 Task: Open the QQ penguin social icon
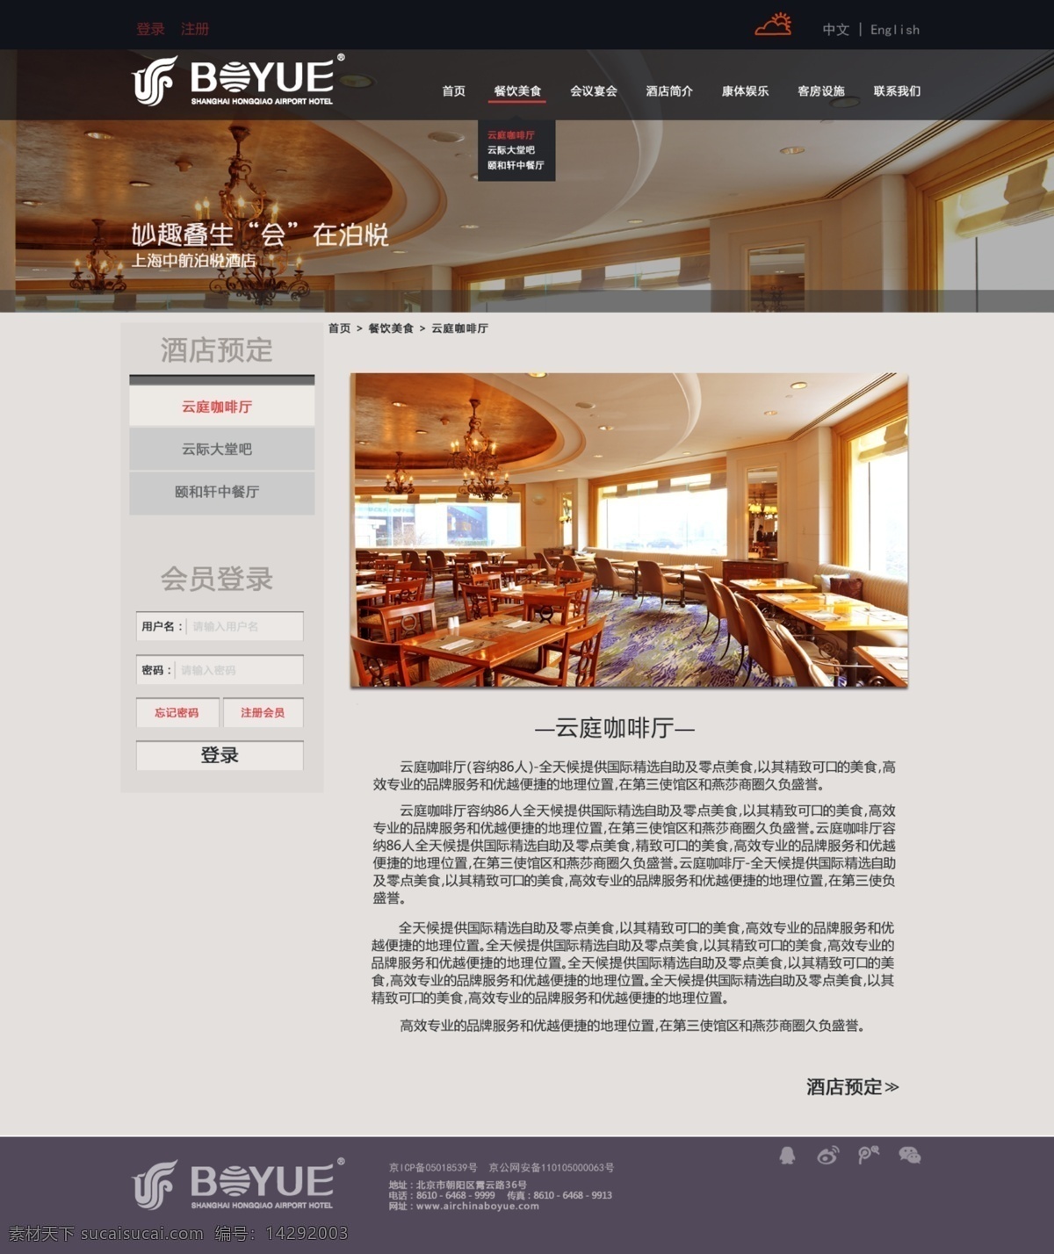coord(787,1155)
